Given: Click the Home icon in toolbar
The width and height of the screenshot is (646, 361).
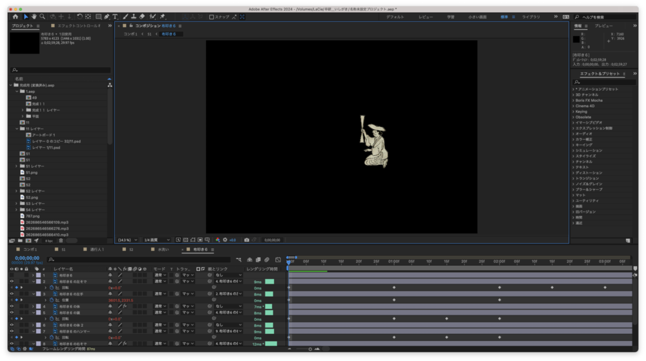Looking at the screenshot, I should click(17, 17).
